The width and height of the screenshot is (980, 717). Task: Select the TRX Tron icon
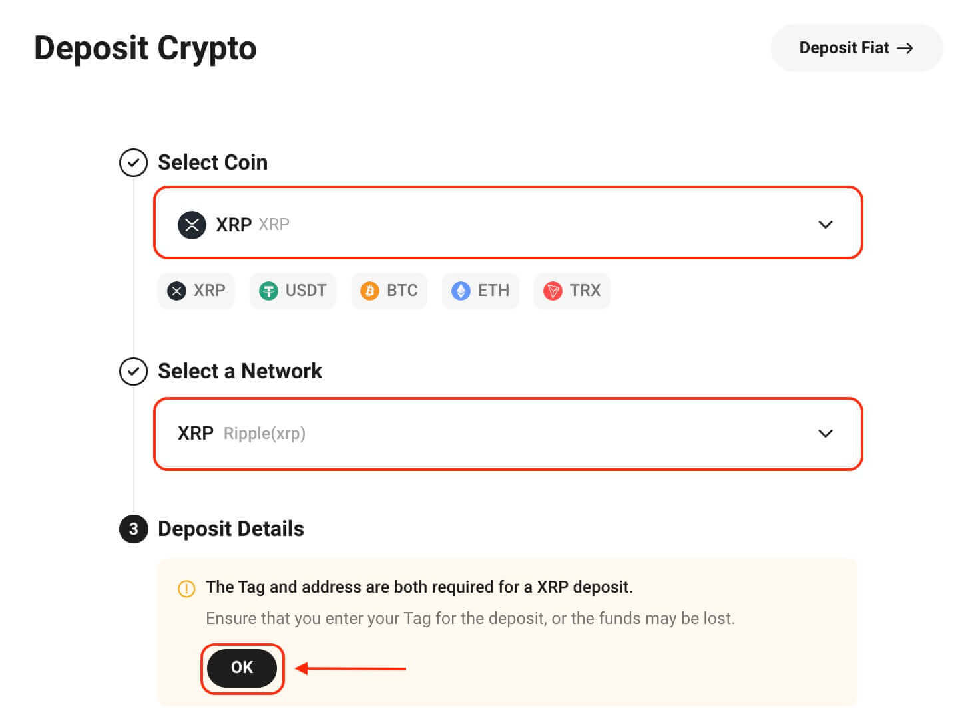553,291
